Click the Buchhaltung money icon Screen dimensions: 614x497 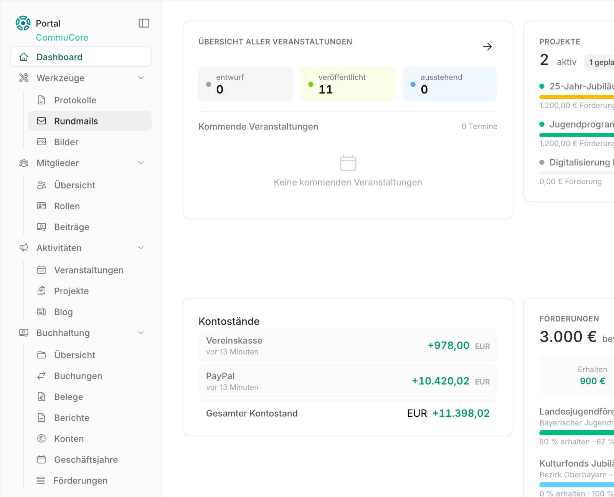pyautogui.click(x=24, y=333)
